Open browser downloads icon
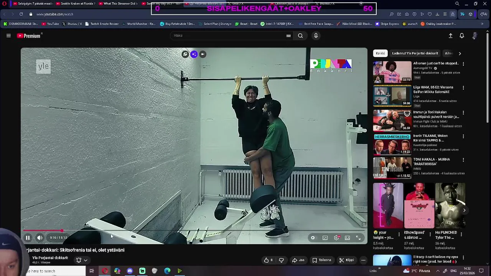491x276 pixels. pyautogui.click(x=437, y=14)
